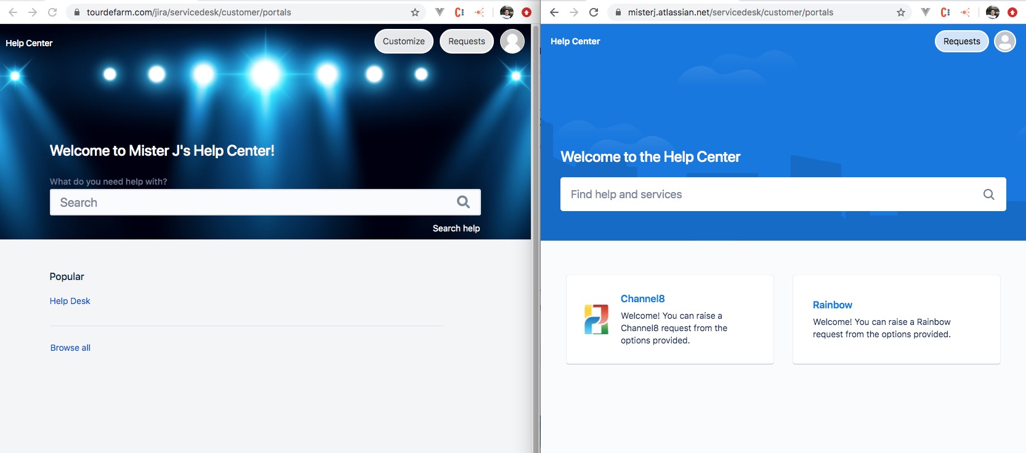Click the tourdefarm.com address bar URL
Viewport: 1026px width, 453px height.
[x=189, y=12]
